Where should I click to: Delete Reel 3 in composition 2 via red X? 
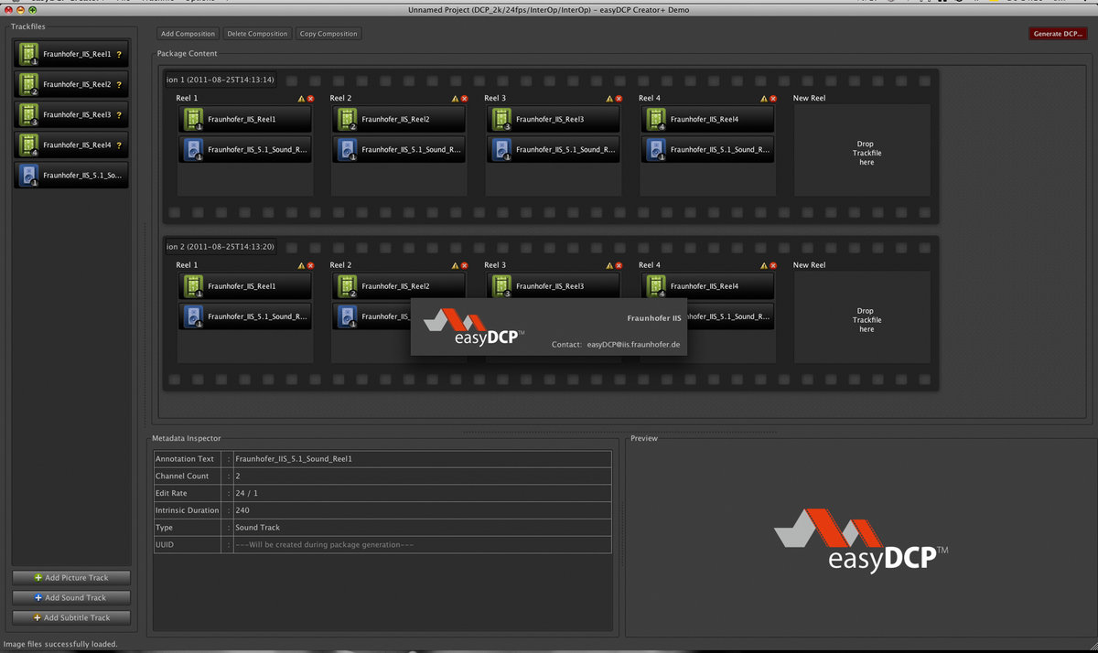(619, 265)
